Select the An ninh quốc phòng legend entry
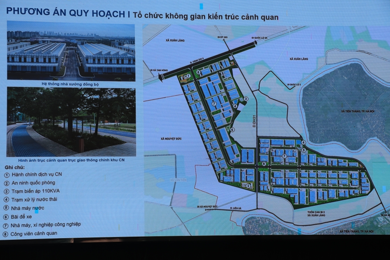This screenshot has width=390, height=260. pos(34,183)
